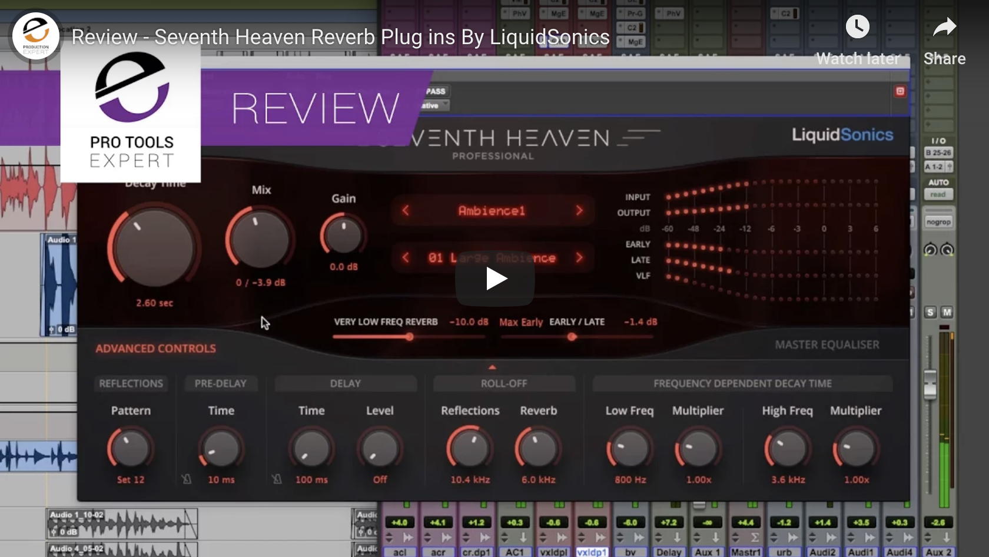Toggle the read automation mode button
989x557 pixels.
coord(938,194)
